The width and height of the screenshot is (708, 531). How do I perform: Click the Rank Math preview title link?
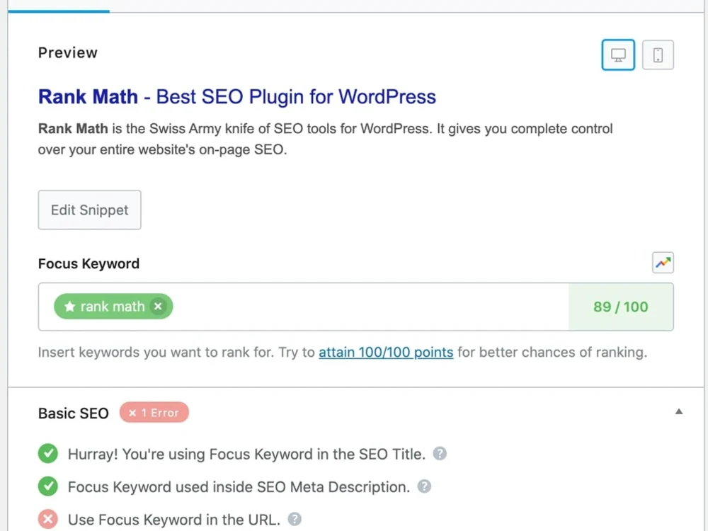[237, 96]
